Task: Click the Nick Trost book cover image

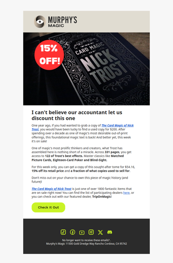Action: pyautogui.click(x=86, y=69)
